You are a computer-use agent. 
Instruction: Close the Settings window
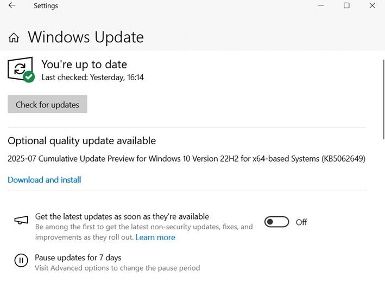point(372,6)
